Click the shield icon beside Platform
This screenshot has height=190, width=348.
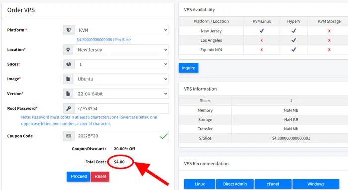click(69, 30)
